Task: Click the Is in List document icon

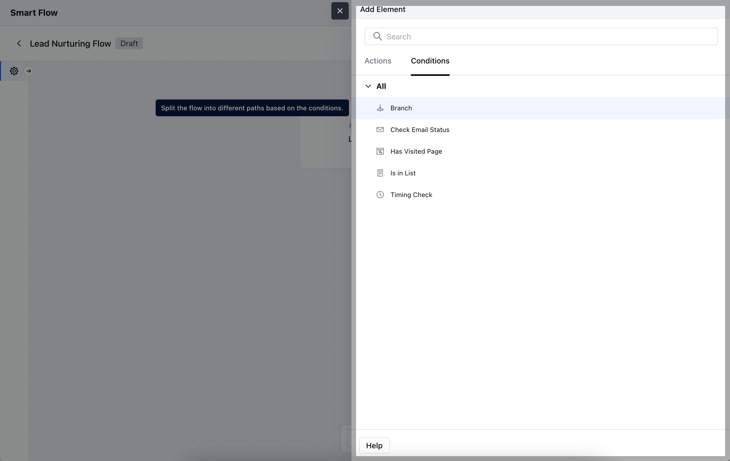Action: [380, 173]
